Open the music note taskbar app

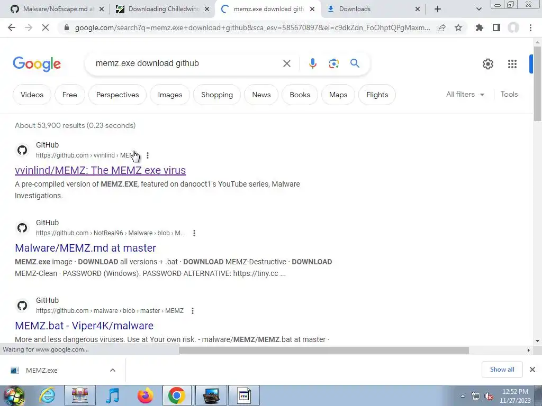pyautogui.click(x=112, y=395)
